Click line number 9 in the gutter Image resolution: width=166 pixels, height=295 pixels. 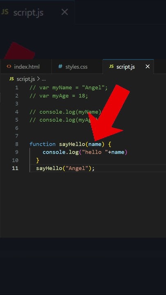(17, 152)
